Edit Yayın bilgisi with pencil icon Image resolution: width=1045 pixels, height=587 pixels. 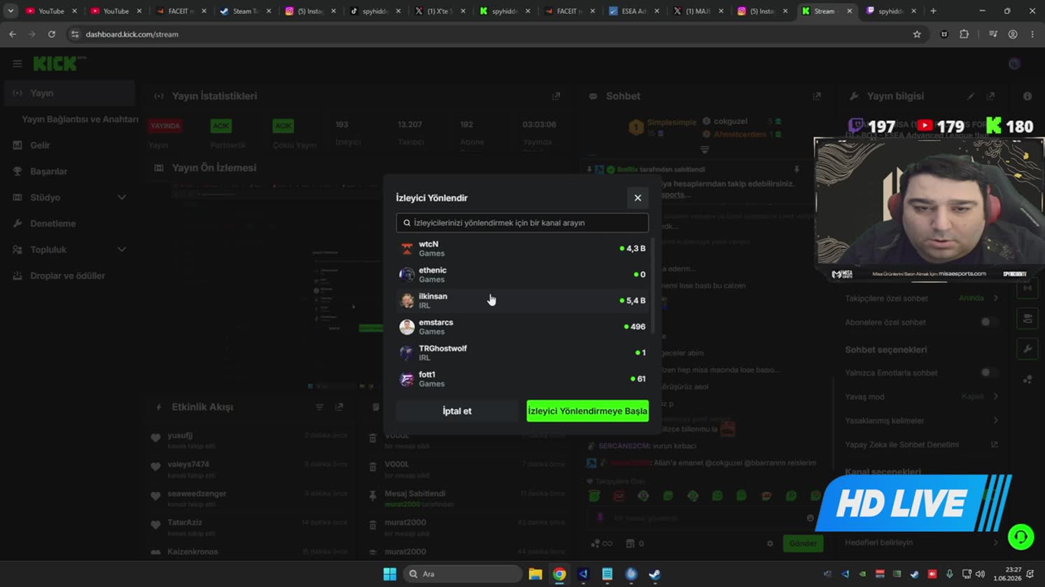coord(971,96)
